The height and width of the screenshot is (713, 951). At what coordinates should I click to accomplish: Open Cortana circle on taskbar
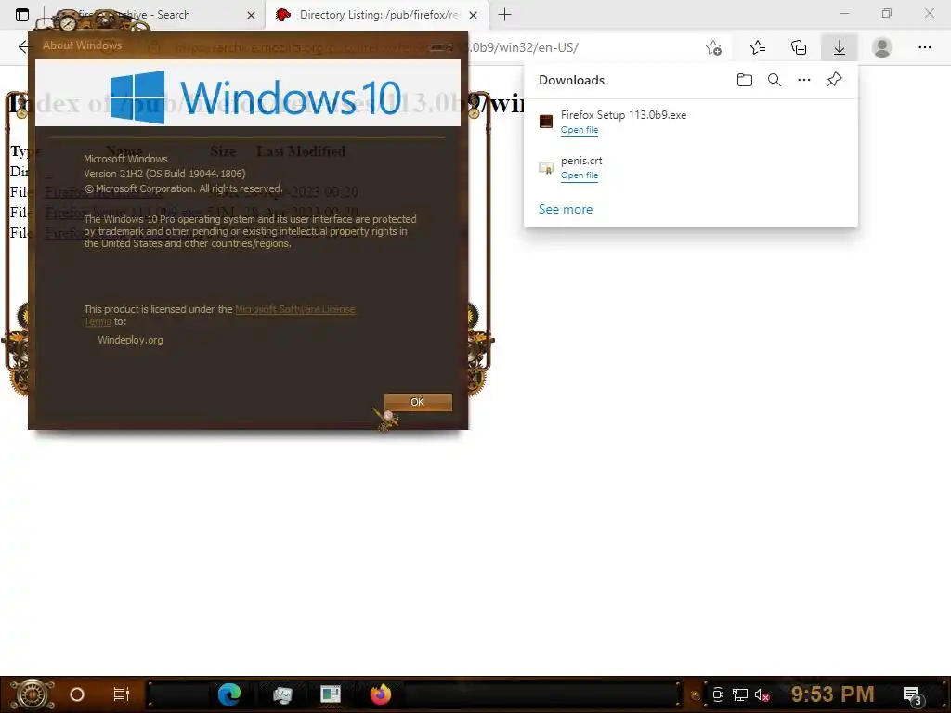[x=77, y=694]
